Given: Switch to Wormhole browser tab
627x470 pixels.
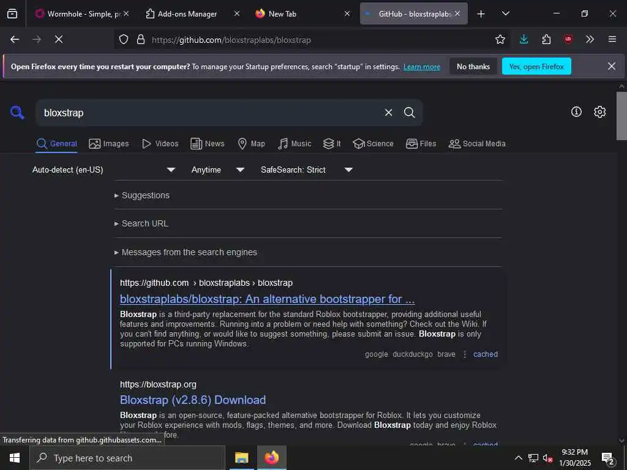Looking at the screenshot, I should pos(78,14).
